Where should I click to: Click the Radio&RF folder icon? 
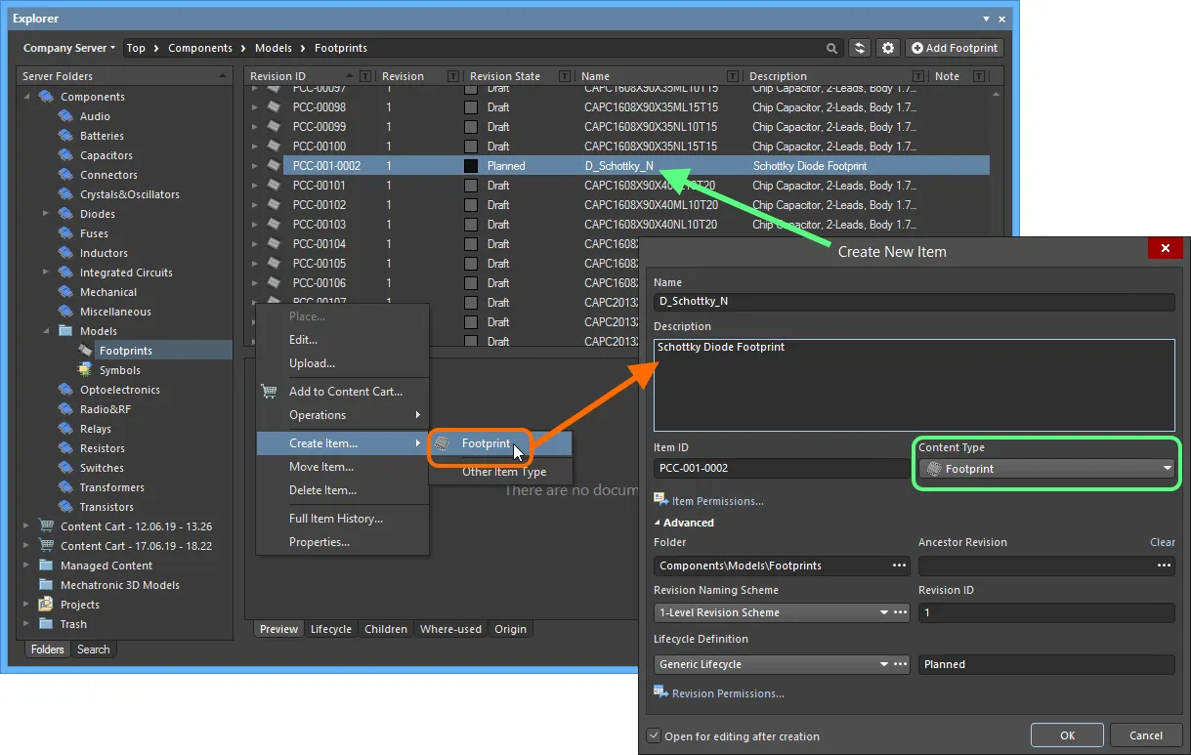point(66,409)
